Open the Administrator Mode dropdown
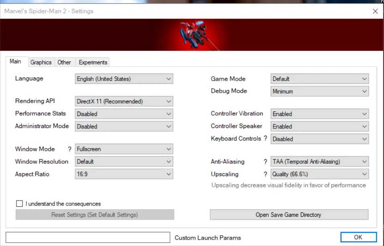The image size is (384, 246). [124, 126]
